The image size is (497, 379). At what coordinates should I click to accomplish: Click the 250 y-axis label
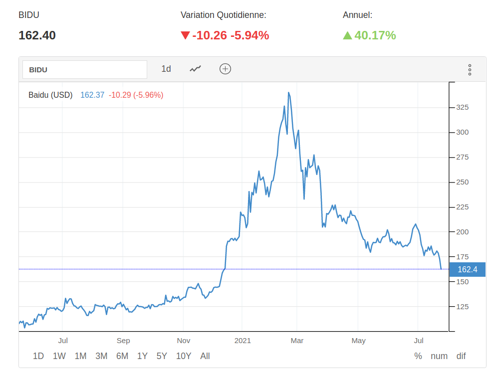pyautogui.click(x=463, y=182)
